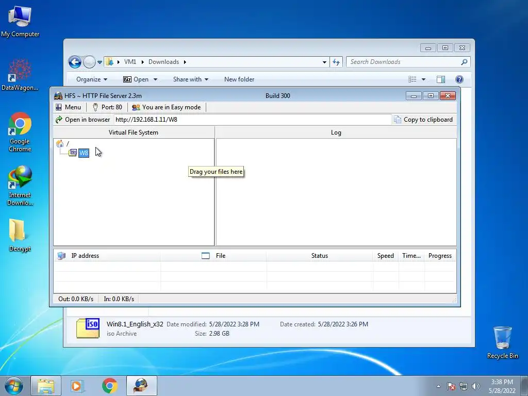This screenshot has width=528, height=396.
Task: Click the File column header
Action: tap(213, 256)
